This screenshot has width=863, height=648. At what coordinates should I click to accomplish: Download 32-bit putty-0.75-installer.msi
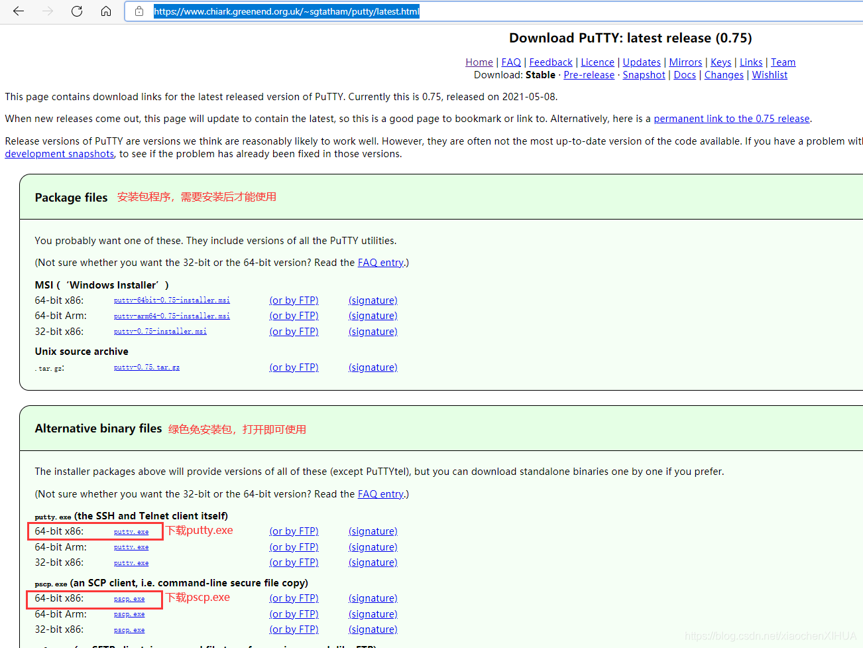pos(160,332)
